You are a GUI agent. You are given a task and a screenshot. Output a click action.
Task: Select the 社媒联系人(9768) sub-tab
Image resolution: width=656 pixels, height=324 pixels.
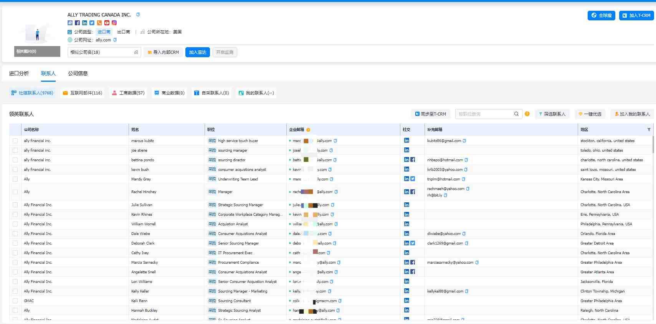pyautogui.click(x=32, y=93)
